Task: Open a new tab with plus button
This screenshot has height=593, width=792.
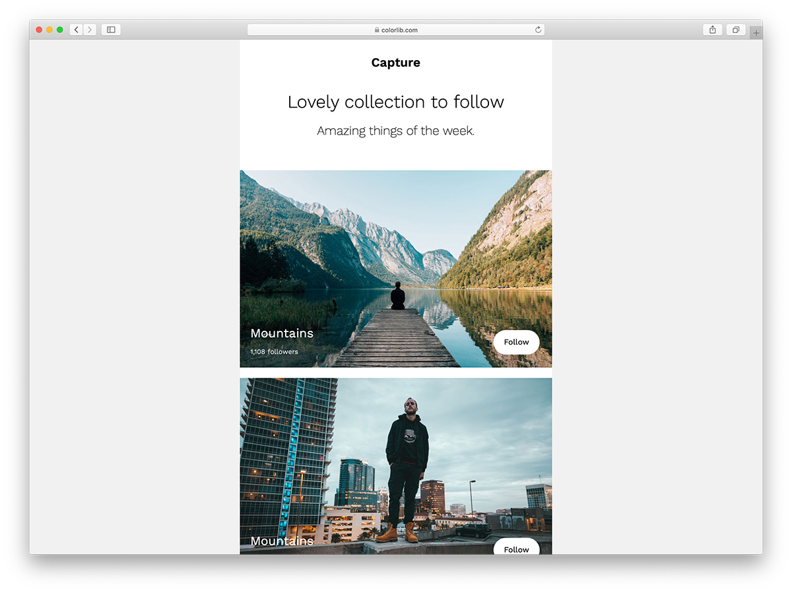Action: point(756,33)
